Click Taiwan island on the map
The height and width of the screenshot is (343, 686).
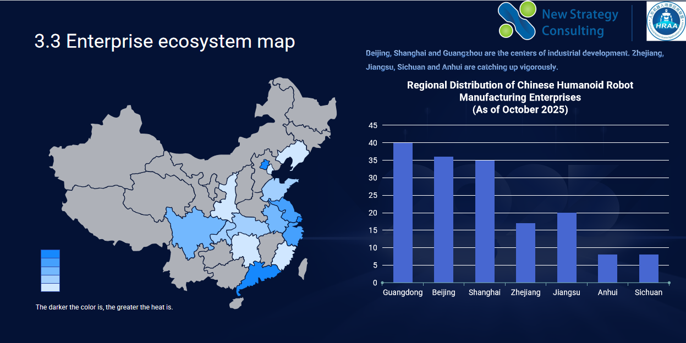[x=303, y=269]
